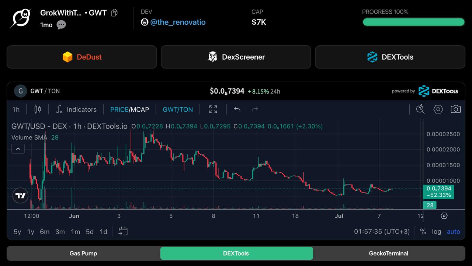The width and height of the screenshot is (472, 266).
Task: Select the 1m time range
Action: click(x=76, y=232)
